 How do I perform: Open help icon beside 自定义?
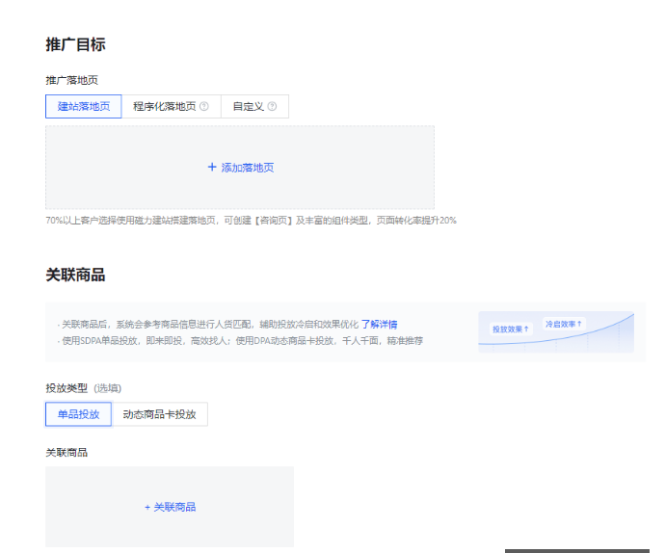coord(273,106)
